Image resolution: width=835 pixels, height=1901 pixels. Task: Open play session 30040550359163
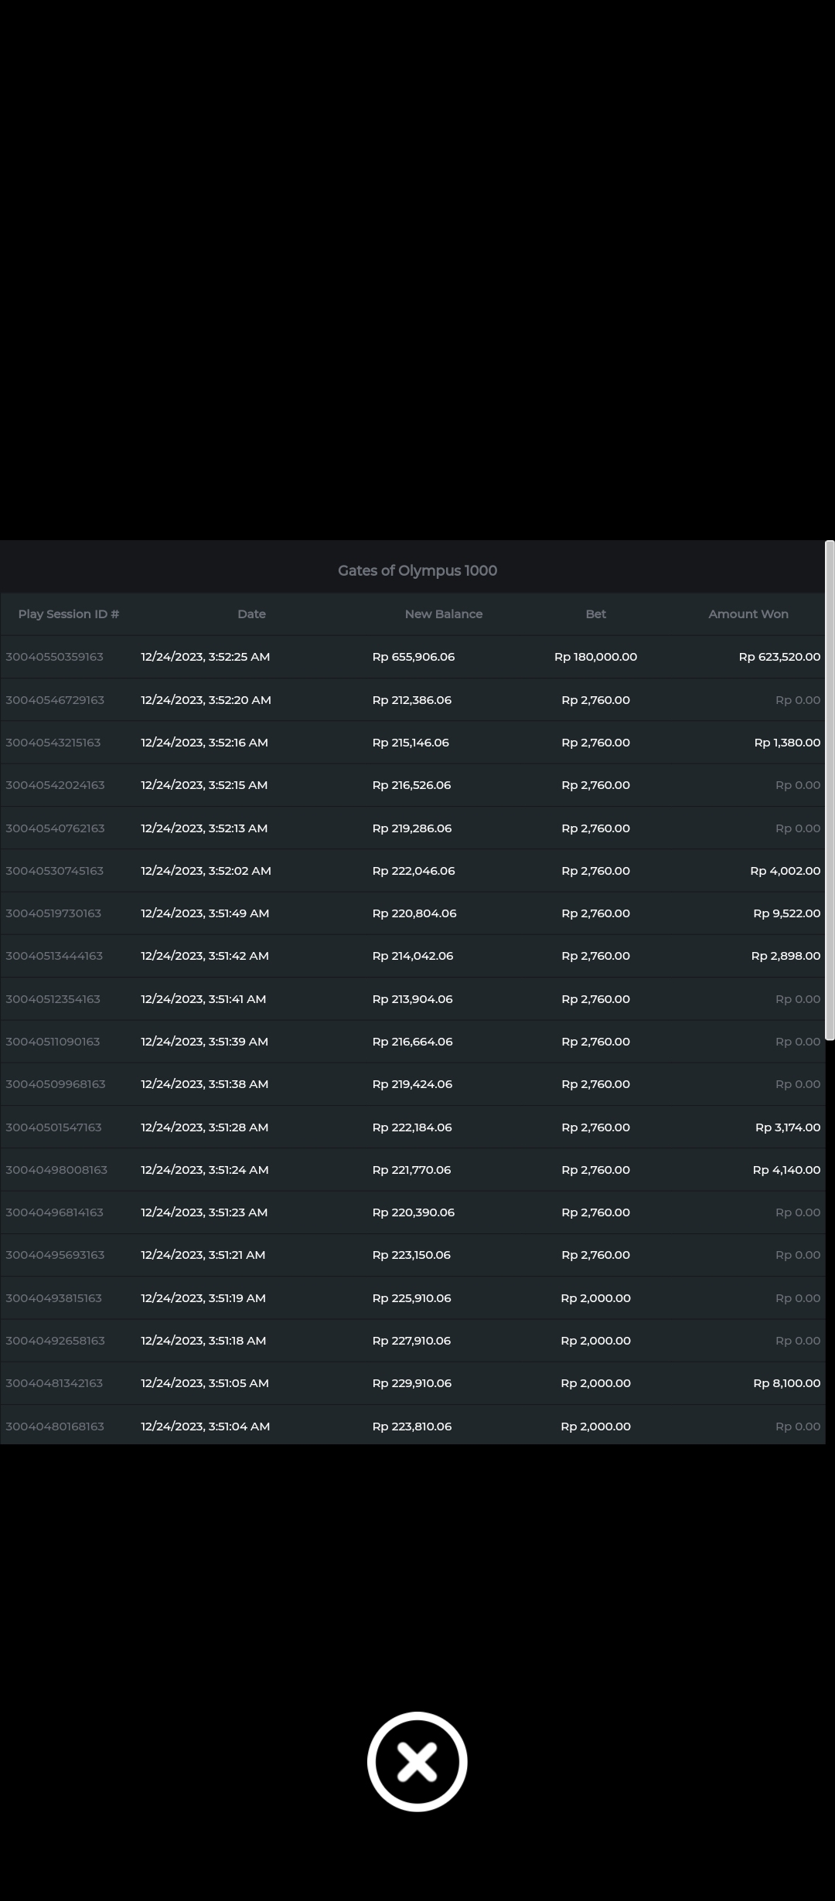click(54, 657)
